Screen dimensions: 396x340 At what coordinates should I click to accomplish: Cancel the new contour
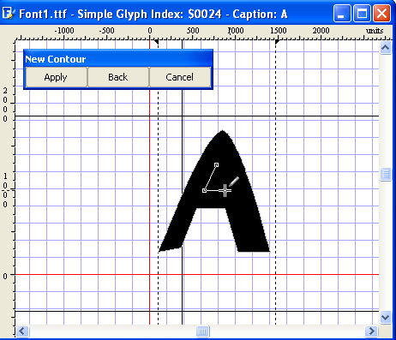pyautogui.click(x=180, y=77)
